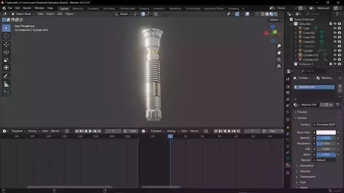Switch viewport shading to wireframe mode
The image size is (344, 193).
(263, 14)
